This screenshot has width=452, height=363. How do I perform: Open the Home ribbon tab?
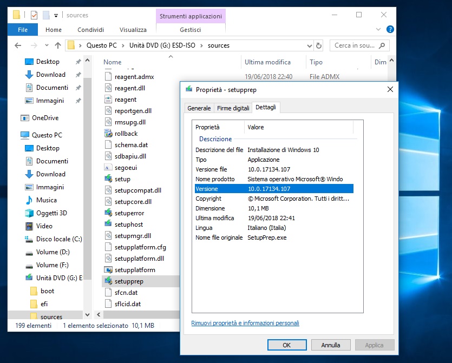(x=54, y=30)
